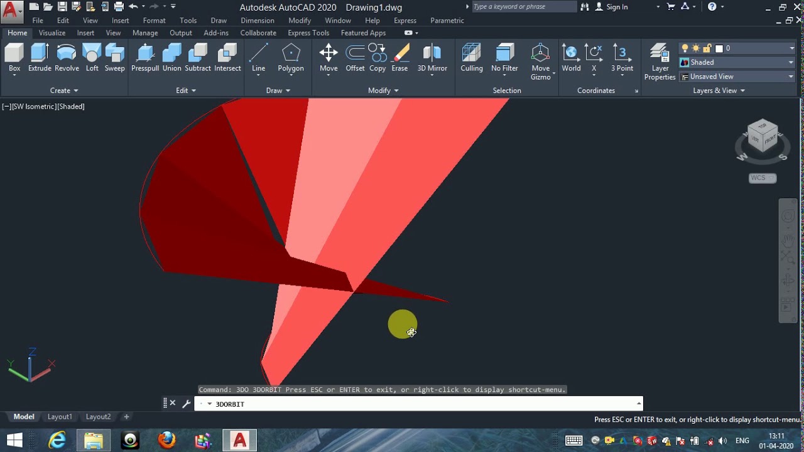The image size is (804, 452).
Task: Expand the Create panel
Action: click(x=64, y=90)
